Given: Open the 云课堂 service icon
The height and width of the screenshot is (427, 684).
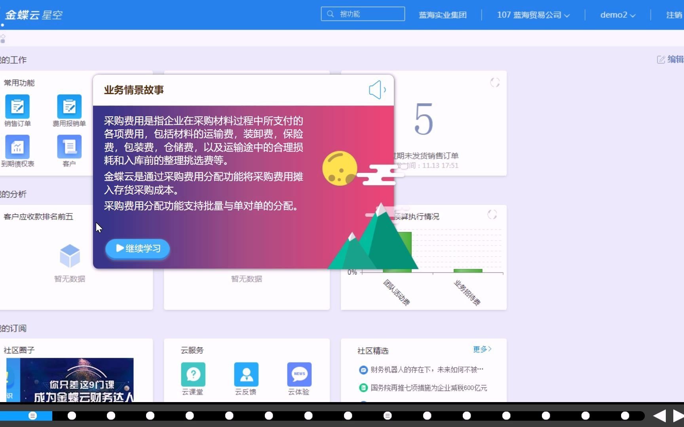Looking at the screenshot, I should (x=193, y=374).
